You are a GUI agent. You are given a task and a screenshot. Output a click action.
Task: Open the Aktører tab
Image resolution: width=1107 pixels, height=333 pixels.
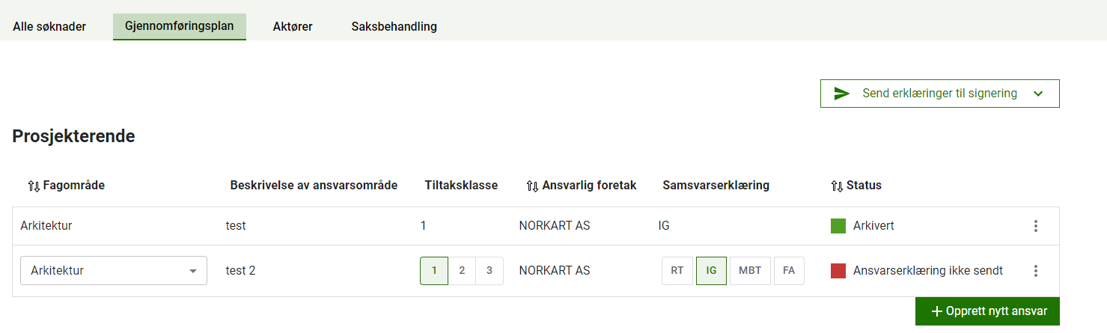pos(293,26)
